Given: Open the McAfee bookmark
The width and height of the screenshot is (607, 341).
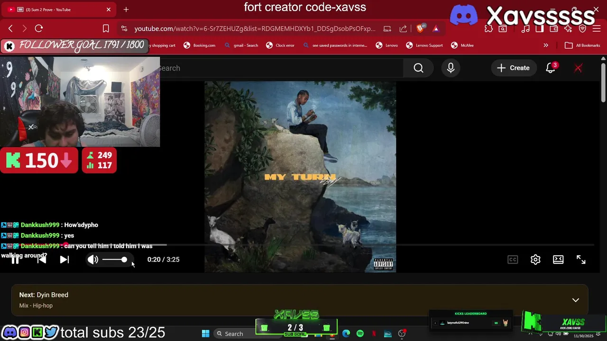Looking at the screenshot, I should (462, 45).
